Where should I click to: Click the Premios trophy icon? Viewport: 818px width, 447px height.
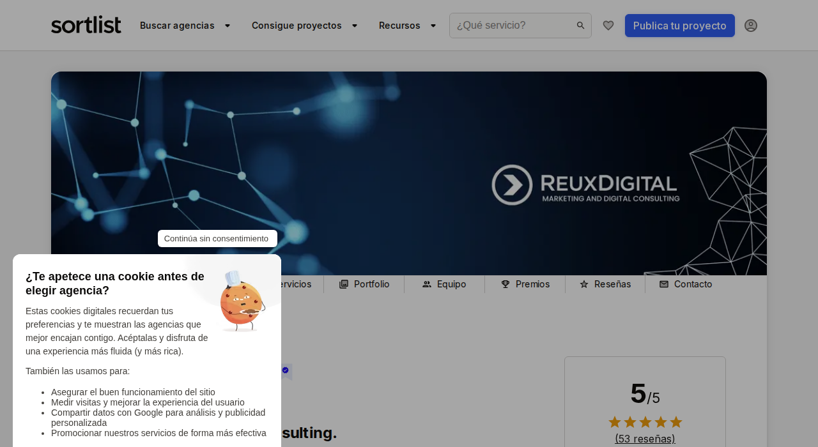(x=505, y=284)
